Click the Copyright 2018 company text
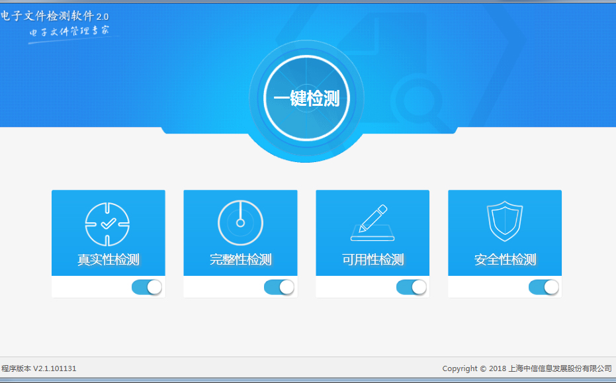The image size is (616, 383). tap(527, 368)
